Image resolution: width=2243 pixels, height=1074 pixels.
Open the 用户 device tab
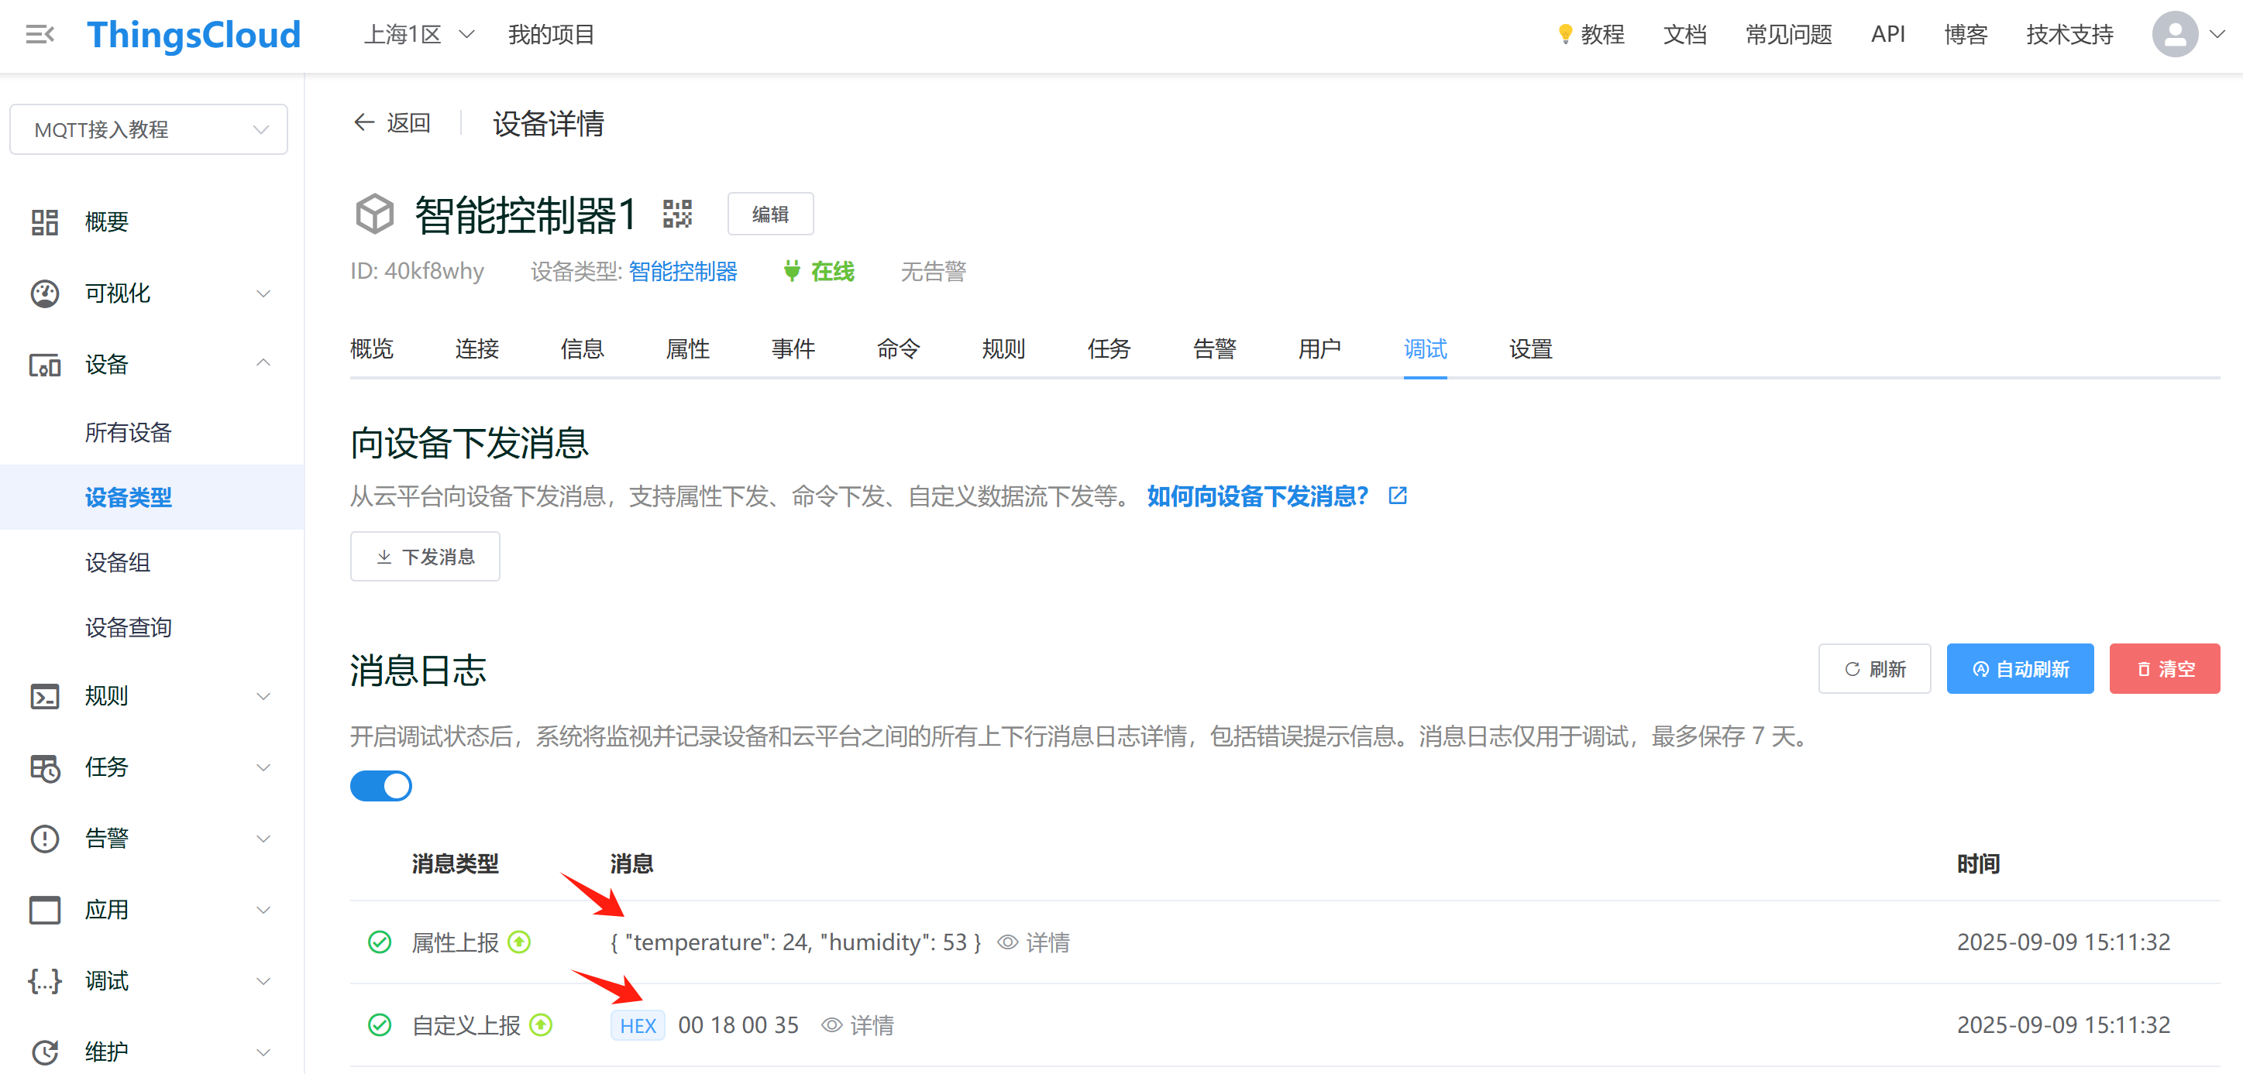pos(1320,349)
